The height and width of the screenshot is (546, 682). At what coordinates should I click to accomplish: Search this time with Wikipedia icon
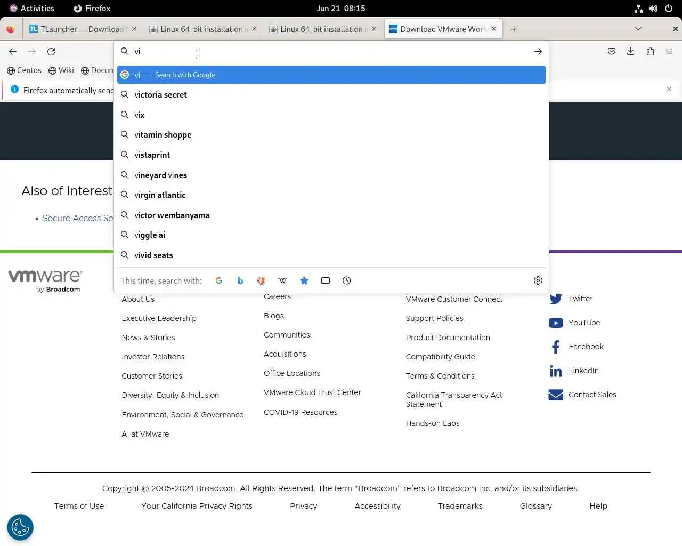283,280
